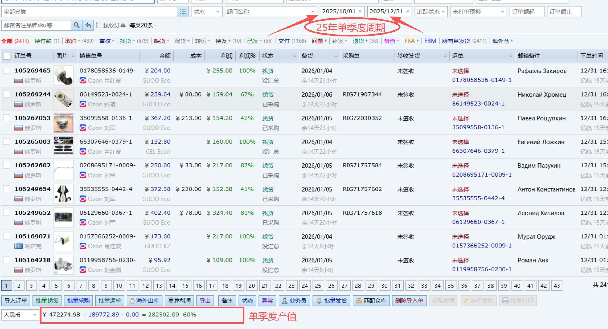Click the reset arrow icon beside search
The image size is (608, 329).
pos(88,25)
